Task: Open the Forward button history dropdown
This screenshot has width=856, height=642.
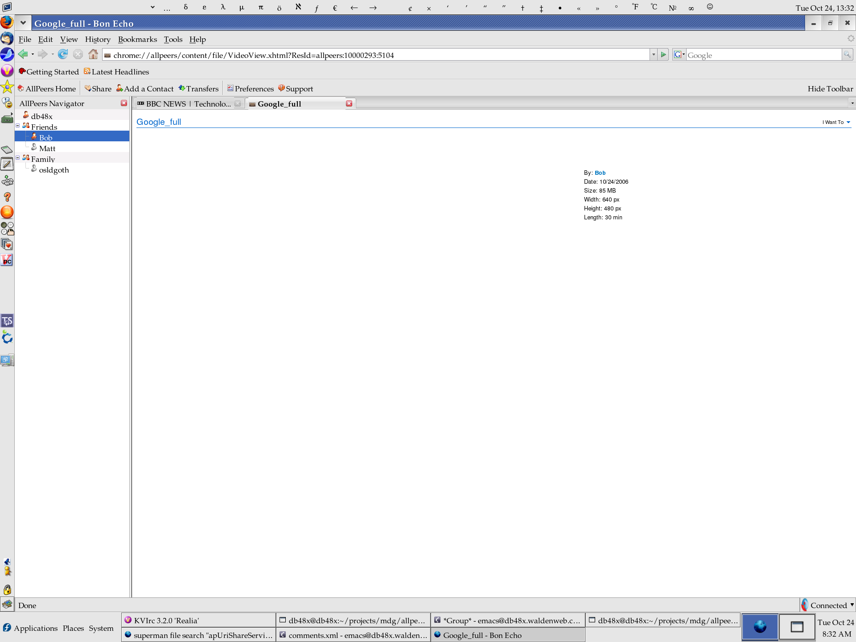Action: 53,54
